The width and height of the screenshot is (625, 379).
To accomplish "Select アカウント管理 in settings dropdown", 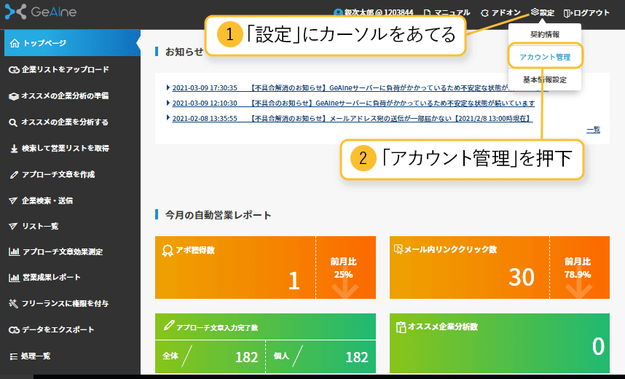I will (545, 57).
